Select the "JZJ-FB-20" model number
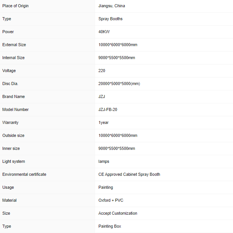The width and height of the screenshot is (233, 233). 108,109
